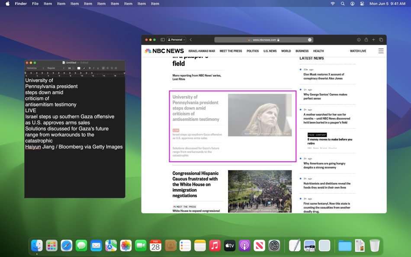Open the Trash in the Dock
411x257 pixels.
(375, 246)
